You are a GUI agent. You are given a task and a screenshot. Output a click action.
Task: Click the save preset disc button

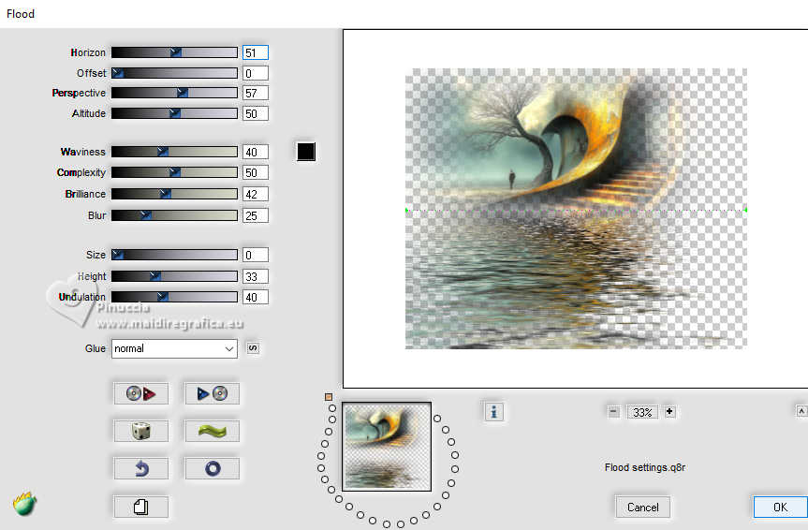click(x=212, y=394)
